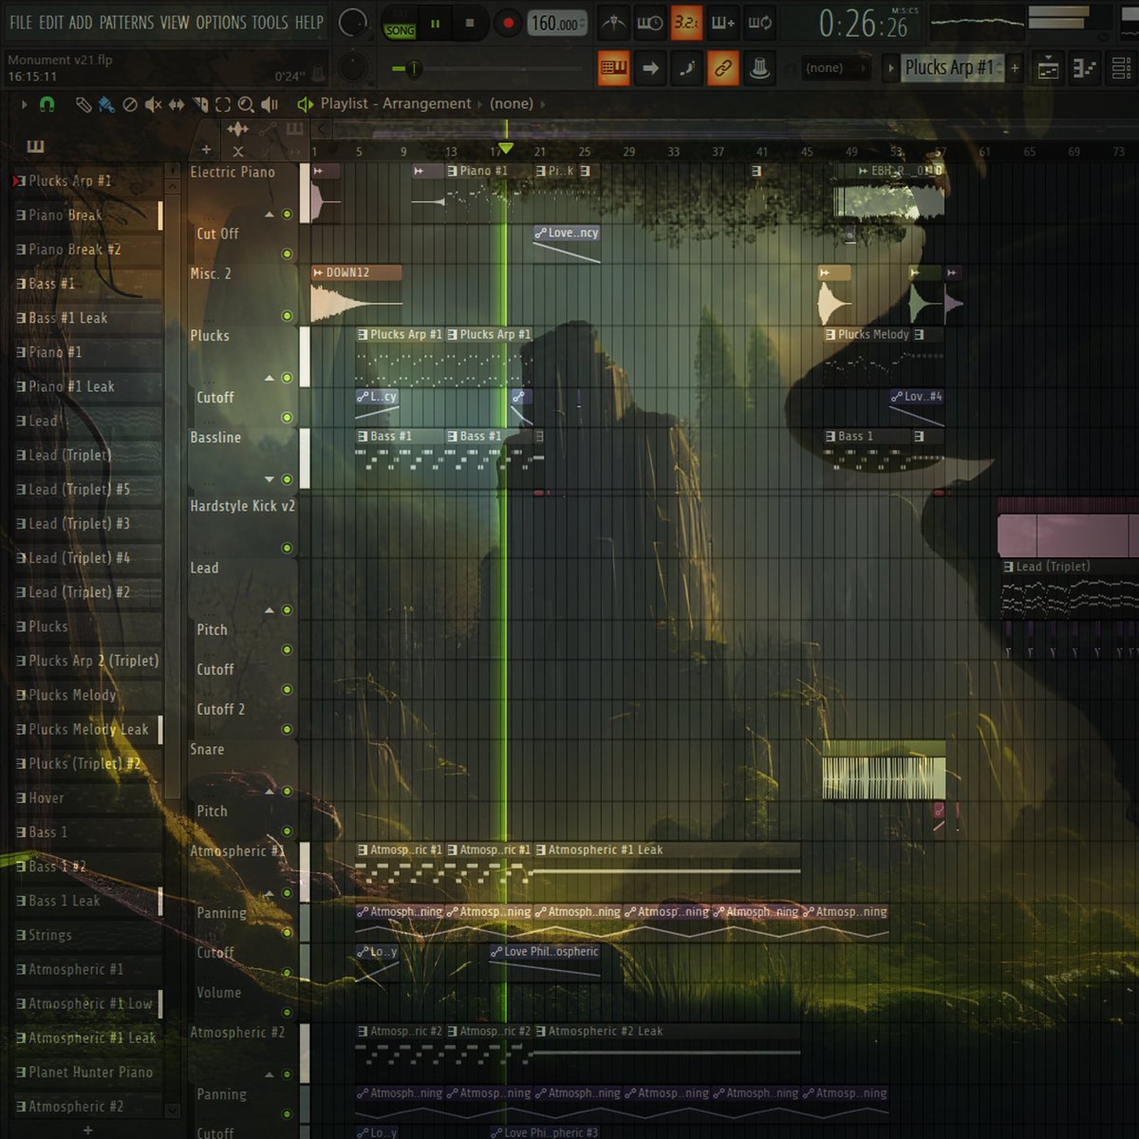Click the main volume knob
Screen dimensions: 1139x1139
coord(352,24)
